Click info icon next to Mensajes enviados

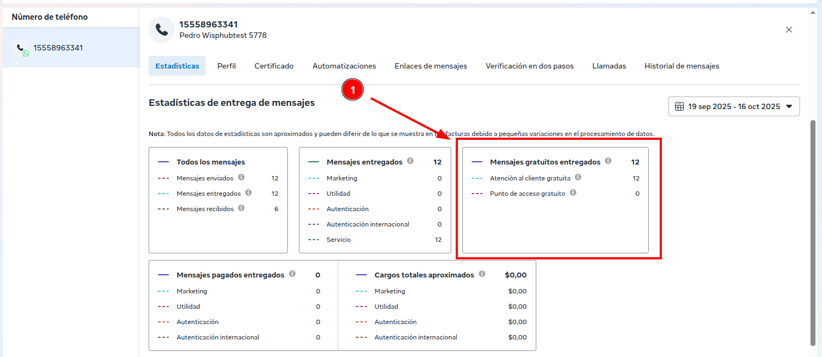[241, 178]
